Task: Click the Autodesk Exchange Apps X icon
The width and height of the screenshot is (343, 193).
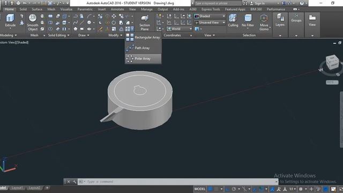Action: (284, 3)
